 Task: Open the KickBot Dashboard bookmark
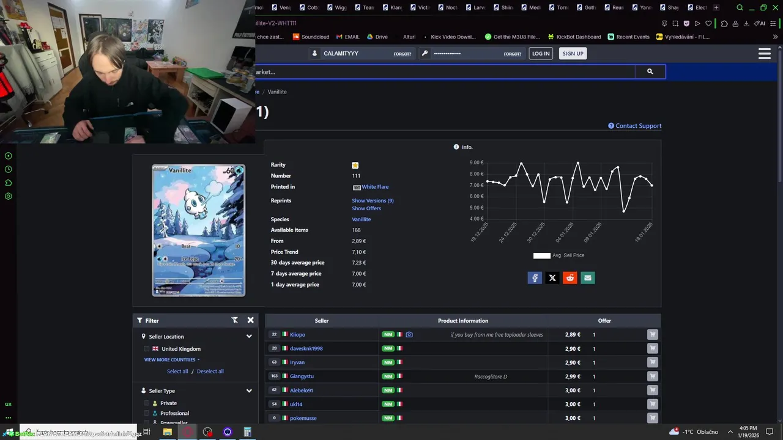coord(574,37)
